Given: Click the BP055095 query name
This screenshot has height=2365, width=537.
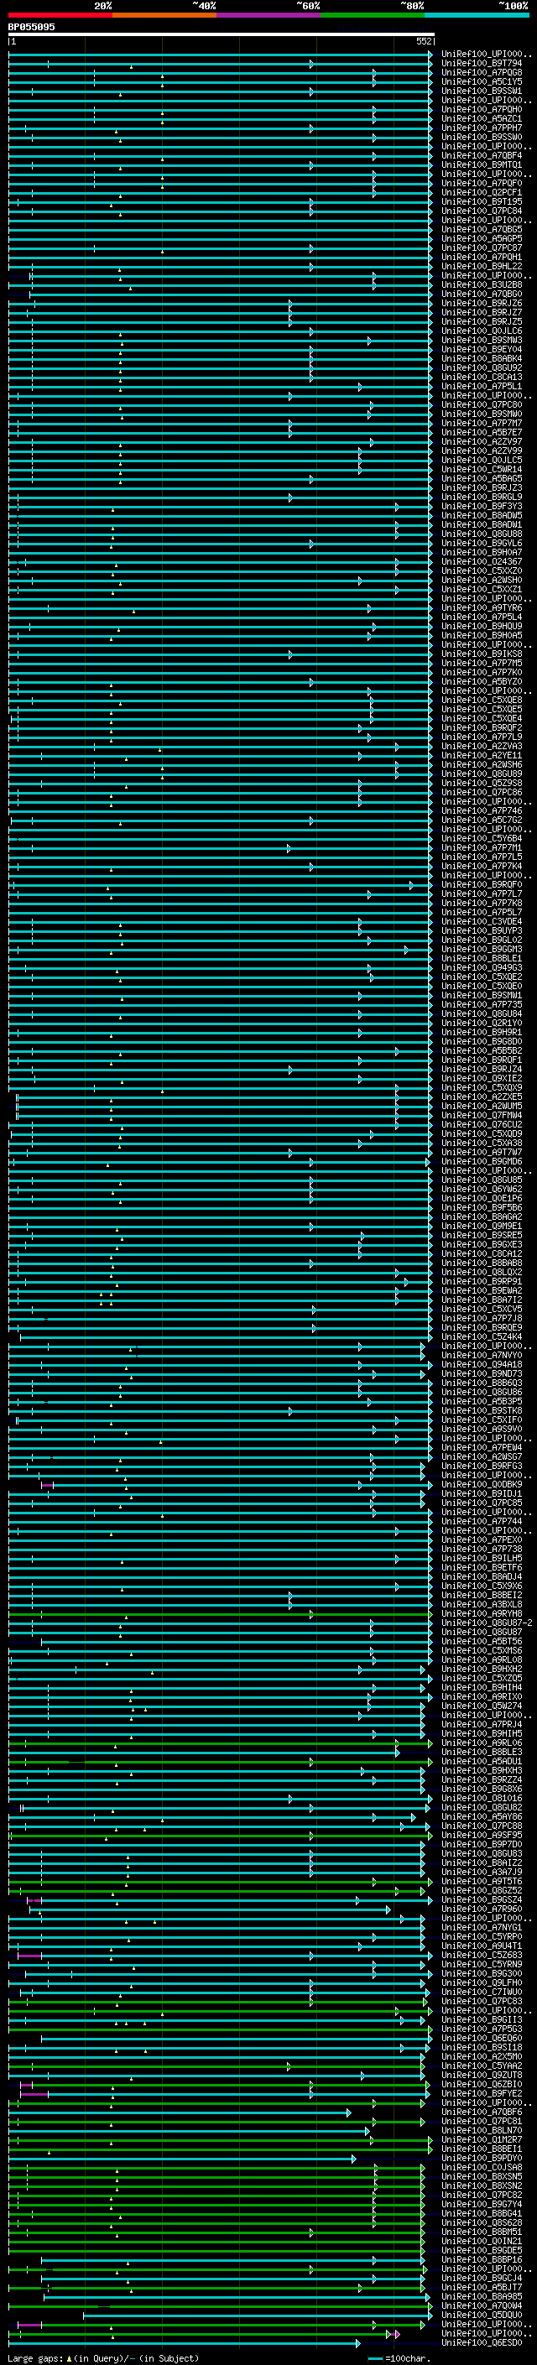Looking at the screenshot, I should point(31,28).
